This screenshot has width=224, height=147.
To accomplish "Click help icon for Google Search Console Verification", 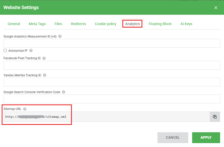I will click(x=63, y=92).
